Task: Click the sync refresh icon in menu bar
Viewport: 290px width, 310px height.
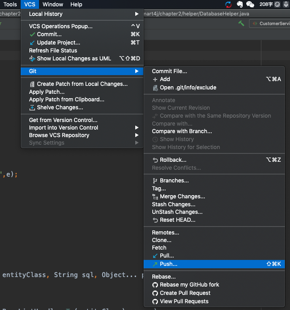Action: tap(228, 4)
